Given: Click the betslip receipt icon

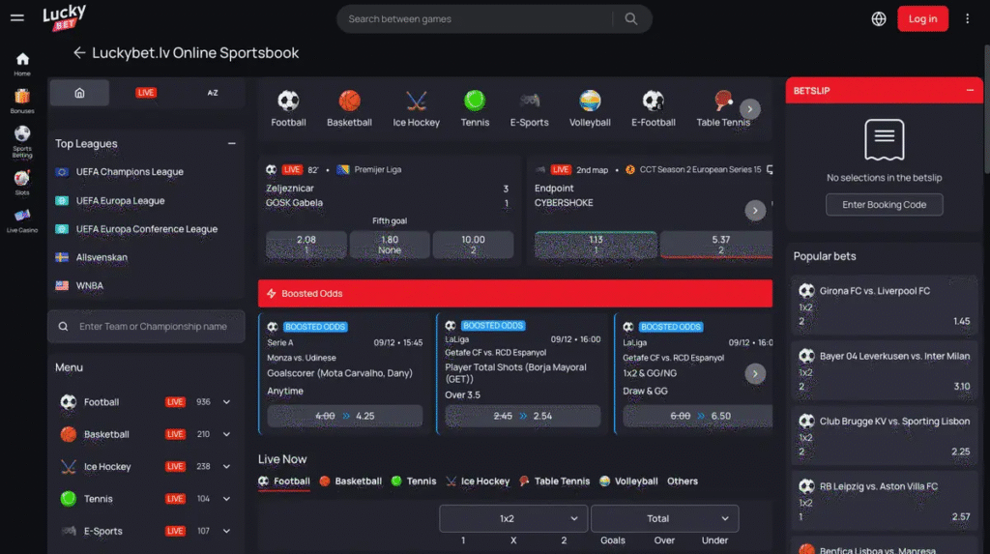Looking at the screenshot, I should 884,139.
